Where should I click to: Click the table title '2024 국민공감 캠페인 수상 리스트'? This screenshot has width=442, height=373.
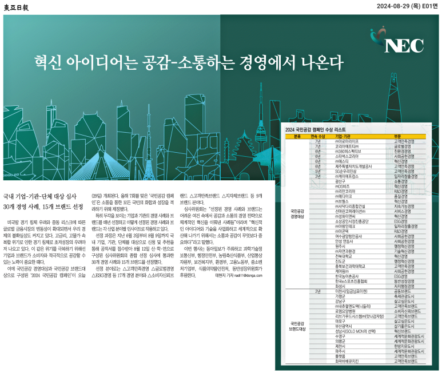tap(315, 130)
